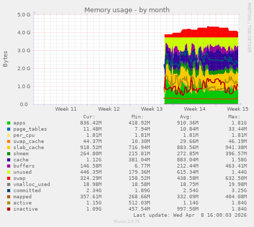Click the brown mapped legend swatch

[9, 197]
